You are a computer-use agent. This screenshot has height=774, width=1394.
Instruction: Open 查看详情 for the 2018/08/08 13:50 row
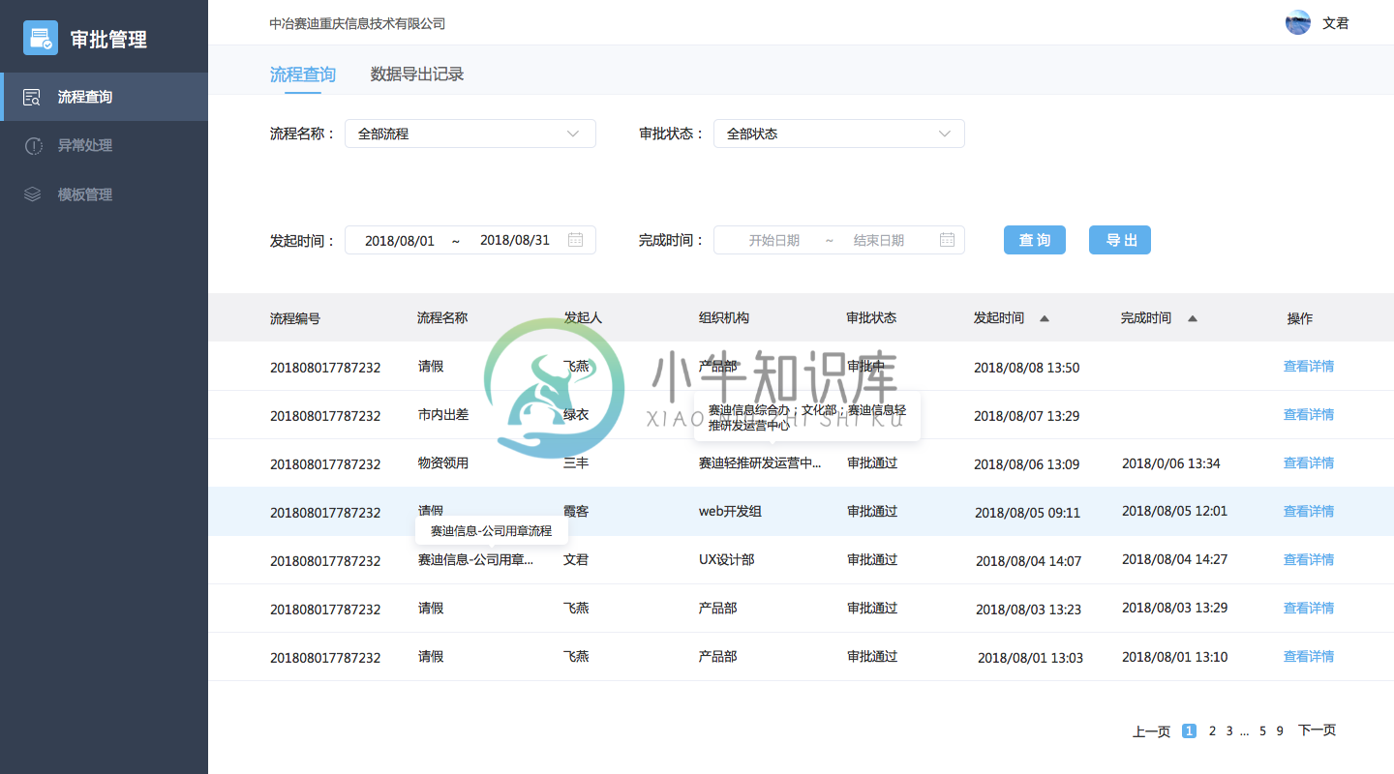(x=1309, y=367)
